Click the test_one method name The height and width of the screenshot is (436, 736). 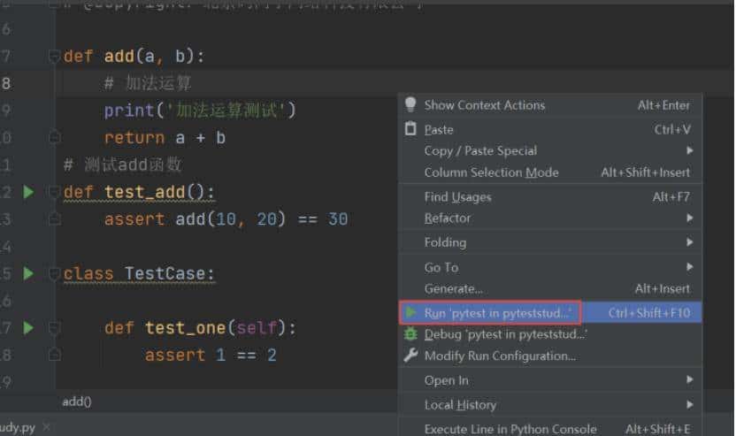186,327
